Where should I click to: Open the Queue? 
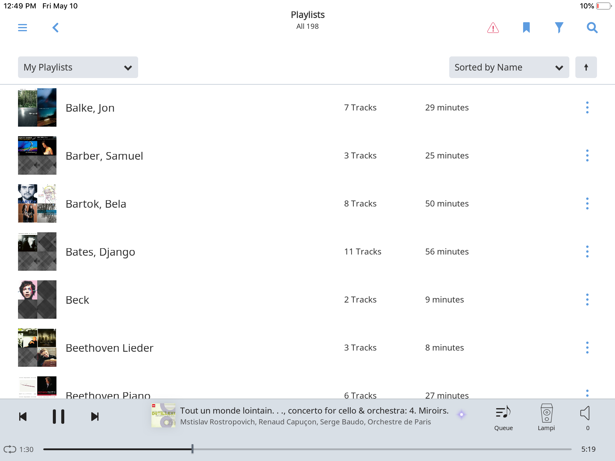click(504, 418)
